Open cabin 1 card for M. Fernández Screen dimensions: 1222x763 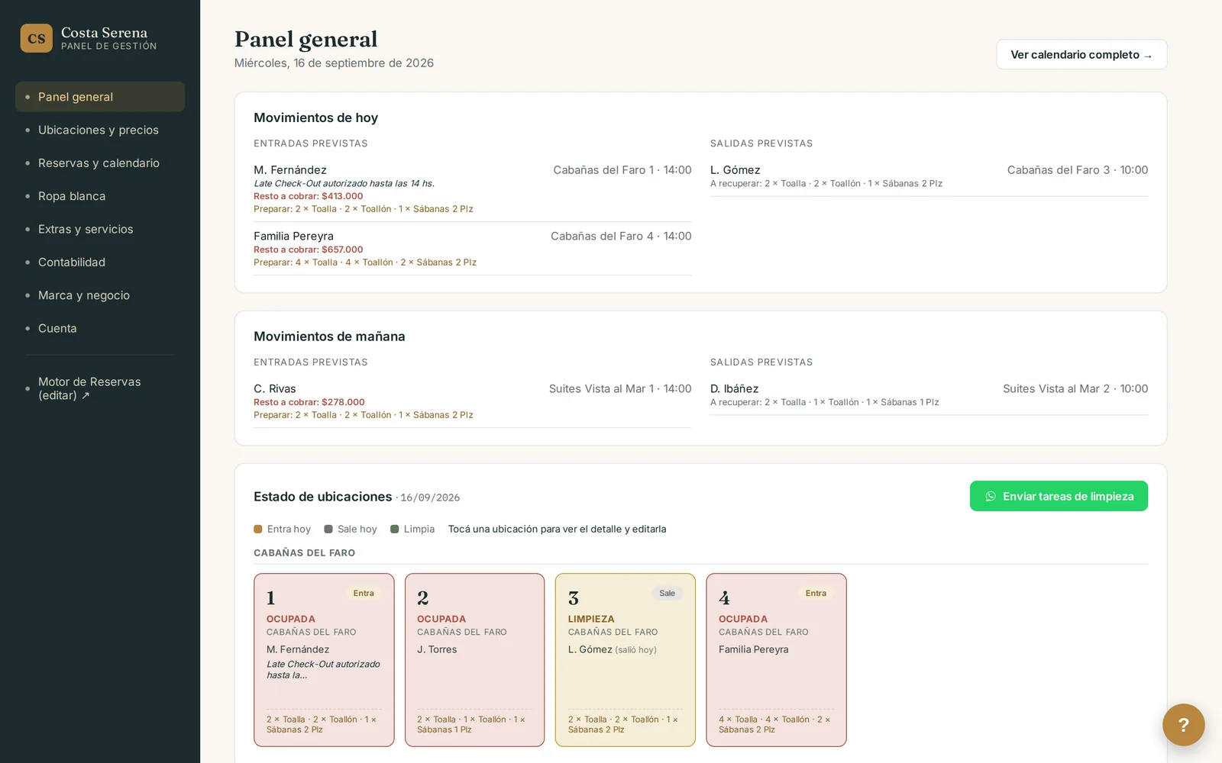click(x=324, y=660)
